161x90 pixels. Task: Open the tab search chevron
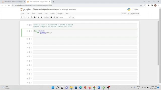pyautogui.click(x=144, y=2)
